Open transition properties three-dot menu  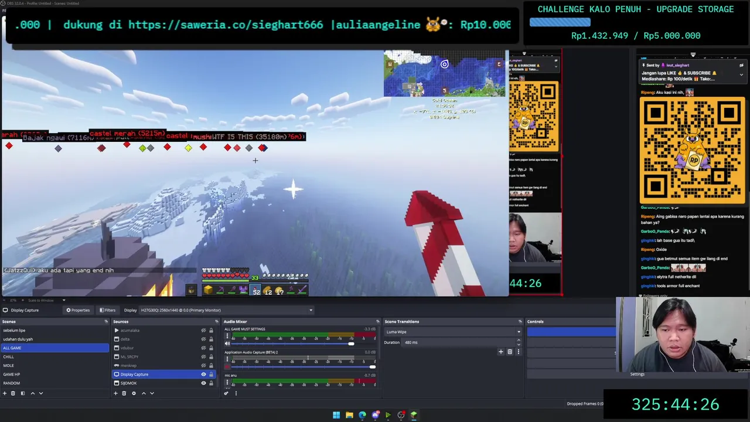518,352
